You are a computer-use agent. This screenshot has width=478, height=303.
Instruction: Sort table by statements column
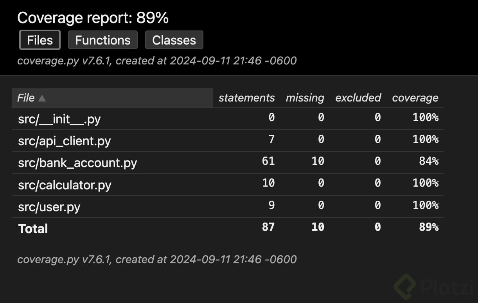click(246, 98)
